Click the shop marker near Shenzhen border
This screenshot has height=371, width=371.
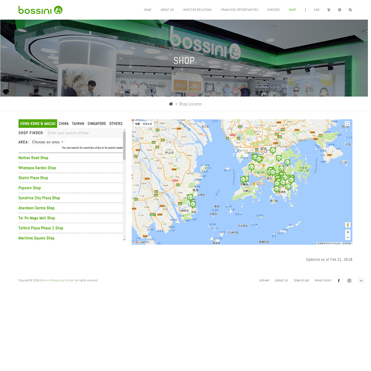273,150
